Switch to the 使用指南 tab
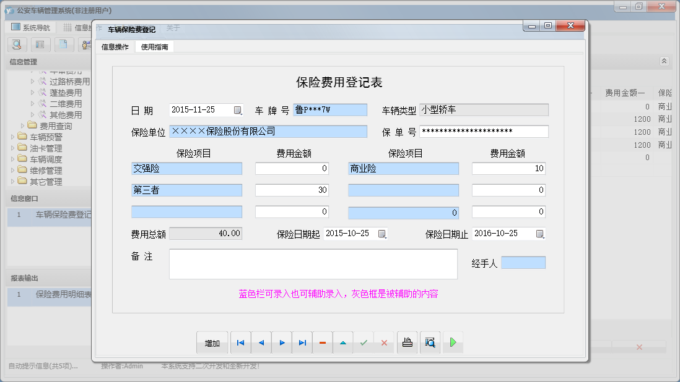680x382 pixels. [x=155, y=46]
